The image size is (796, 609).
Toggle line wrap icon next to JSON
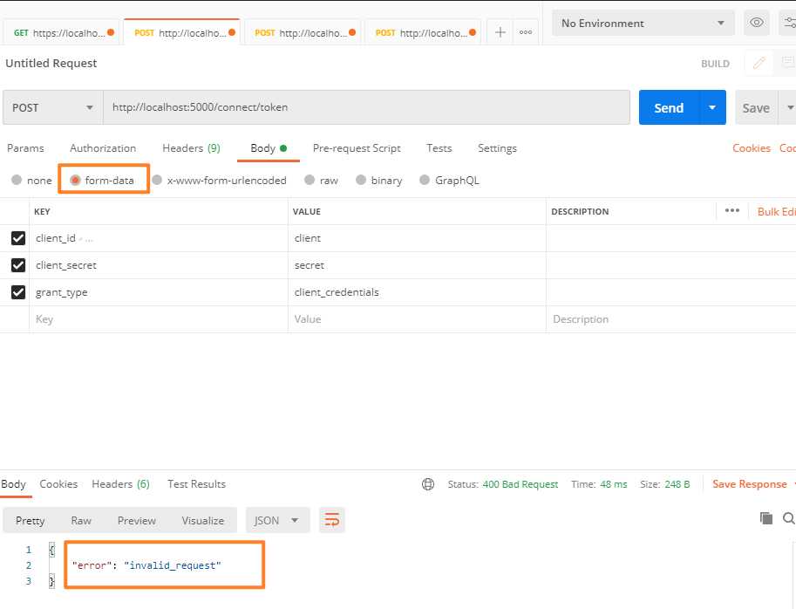[332, 520]
